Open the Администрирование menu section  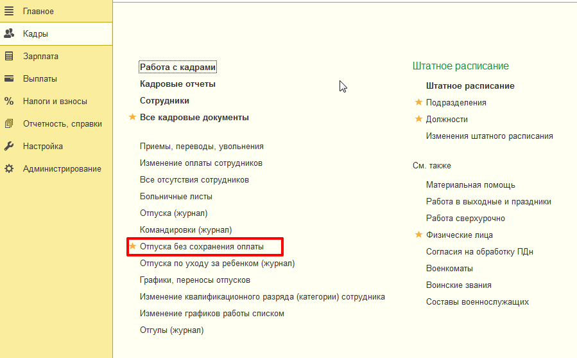62,169
